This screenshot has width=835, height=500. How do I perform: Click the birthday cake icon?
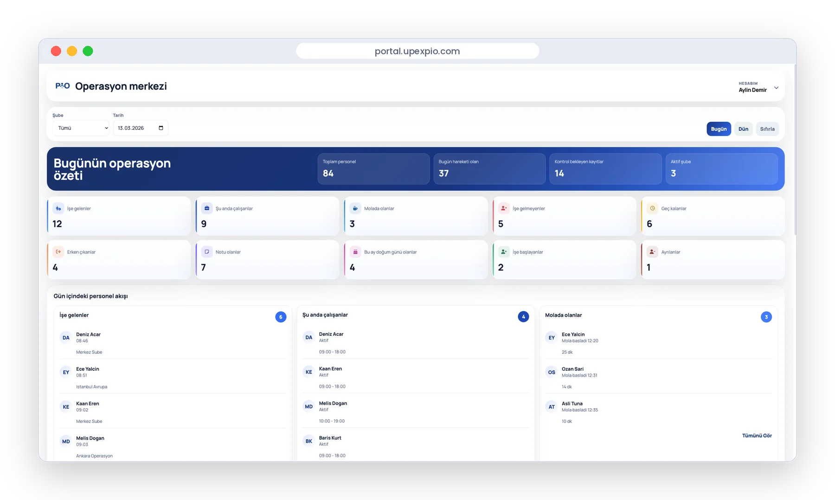click(x=355, y=252)
